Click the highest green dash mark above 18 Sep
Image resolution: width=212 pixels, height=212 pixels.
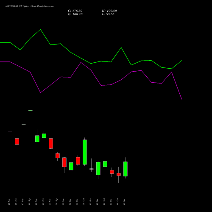31,110
